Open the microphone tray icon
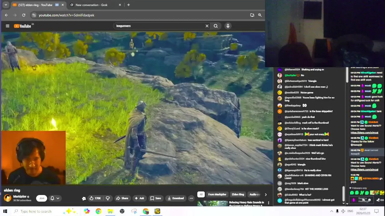The height and width of the screenshot is (216, 385). pyautogui.click(x=337, y=211)
